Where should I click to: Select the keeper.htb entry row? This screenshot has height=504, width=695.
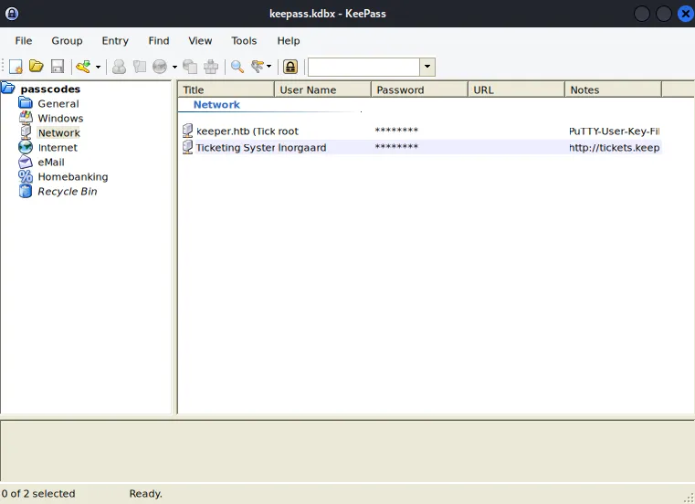pos(420,131)
